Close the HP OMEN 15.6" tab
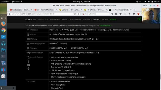Screen dimensions: 161x90 pyautogui.click(x=106, y=10)
